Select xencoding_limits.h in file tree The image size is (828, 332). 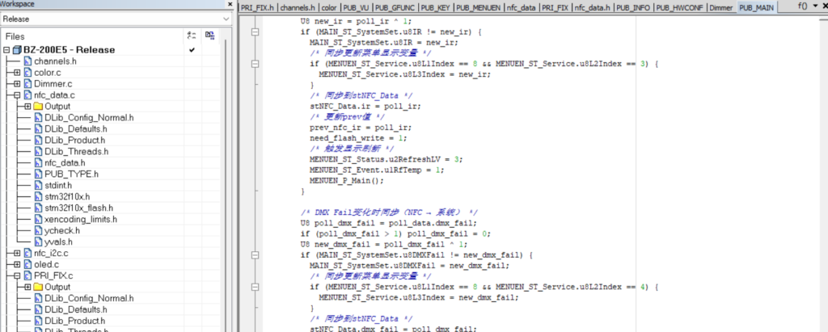pyautogui.click(x=81, y=219)
